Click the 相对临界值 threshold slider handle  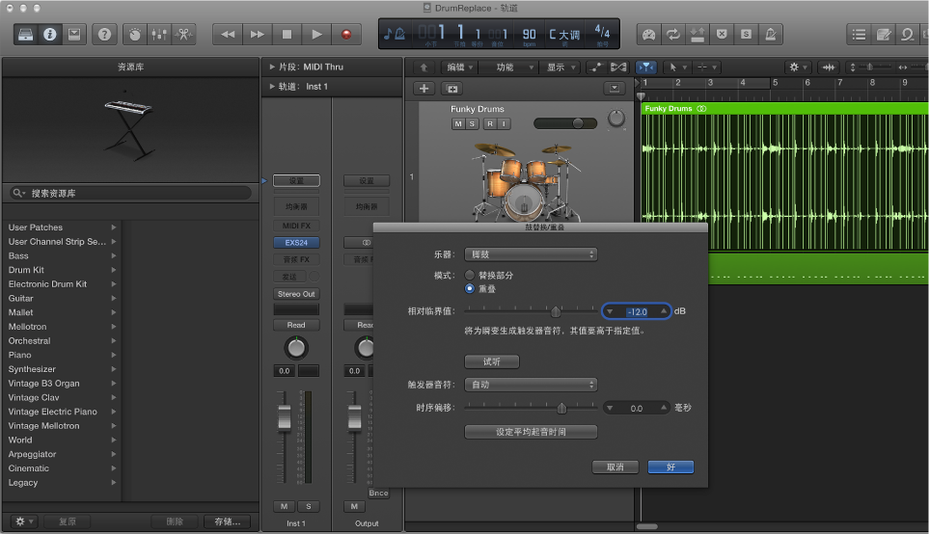(556, 311)
